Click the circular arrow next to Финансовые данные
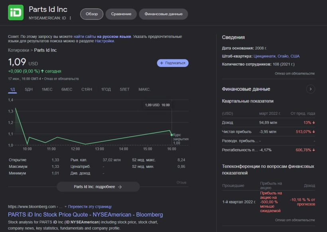327x232 pixels. [x=310, y=89]
